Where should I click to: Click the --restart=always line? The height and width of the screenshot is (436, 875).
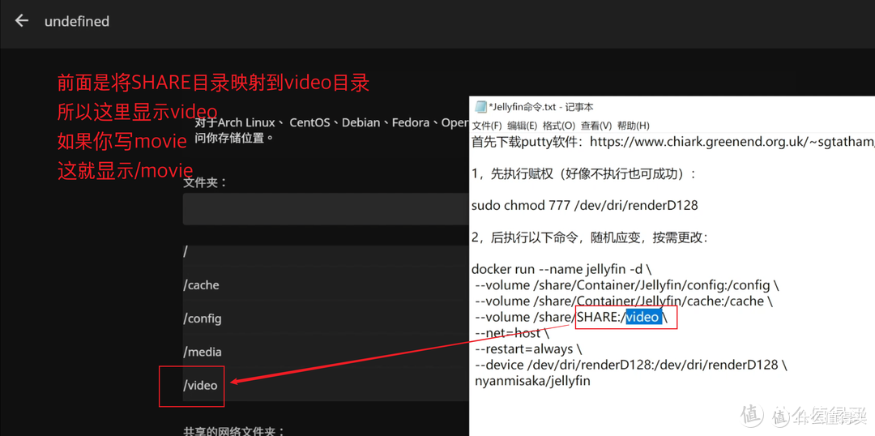pyautogui.click(x=528, y=349)
